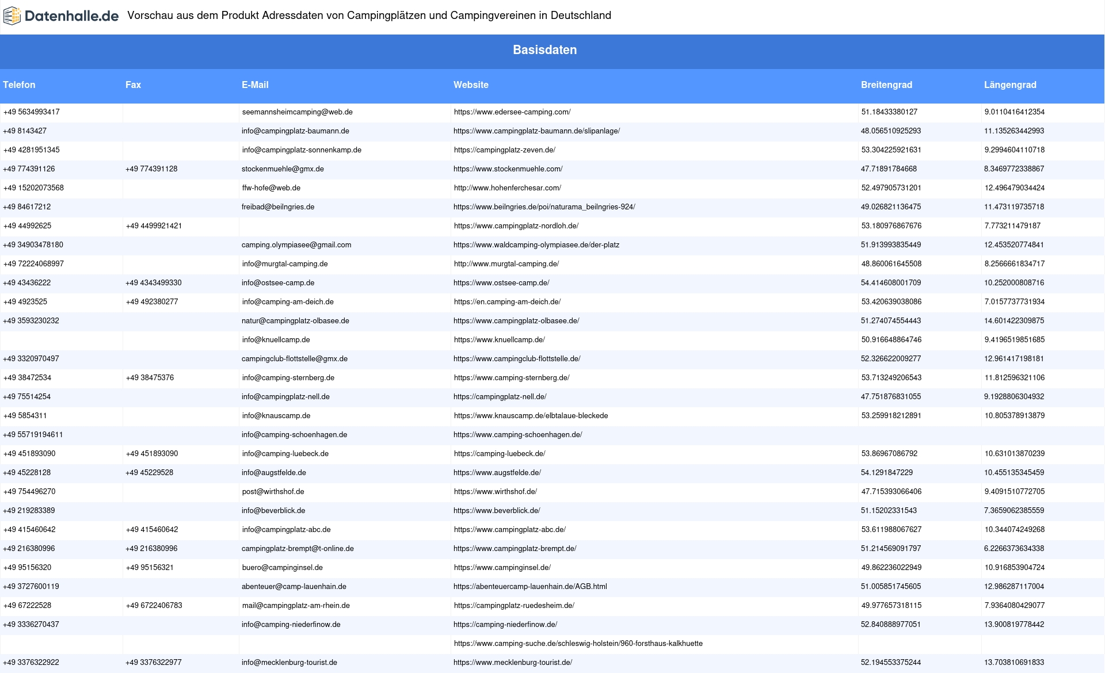The height and width of the screenshot is (673, 1105).
Task: Click the 960-forsthaus-kalkhuette website cell
Action: click(x=578, y=644)
